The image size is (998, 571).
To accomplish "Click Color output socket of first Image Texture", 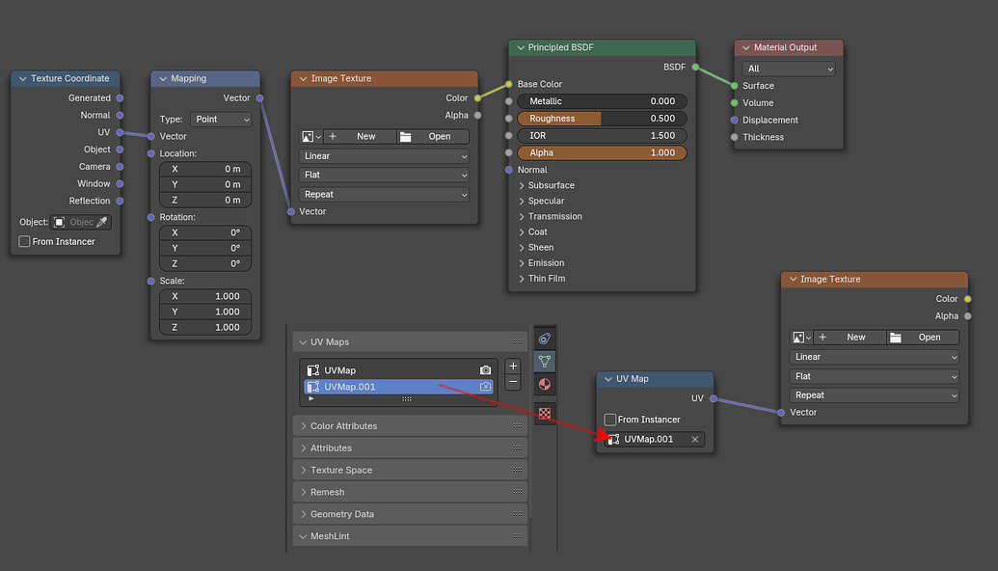I will [477, 98].
